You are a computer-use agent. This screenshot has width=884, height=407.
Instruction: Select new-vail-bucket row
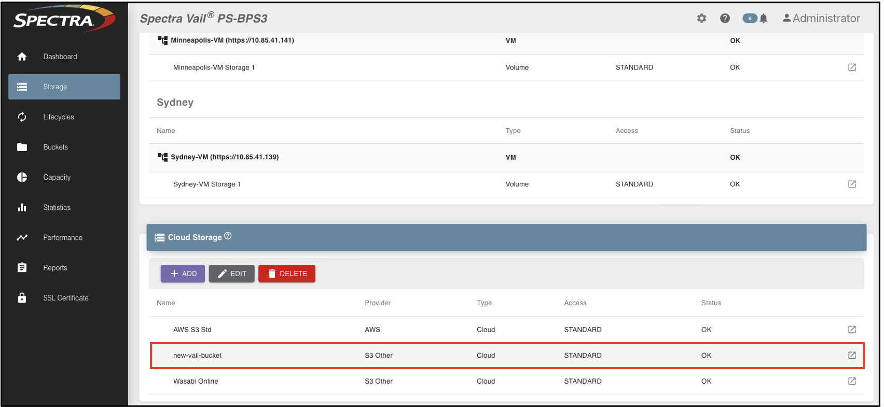coord(506,356)
